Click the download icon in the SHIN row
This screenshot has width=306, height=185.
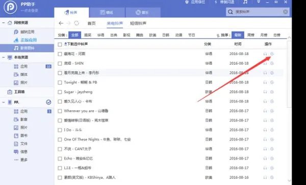[272, 63]
